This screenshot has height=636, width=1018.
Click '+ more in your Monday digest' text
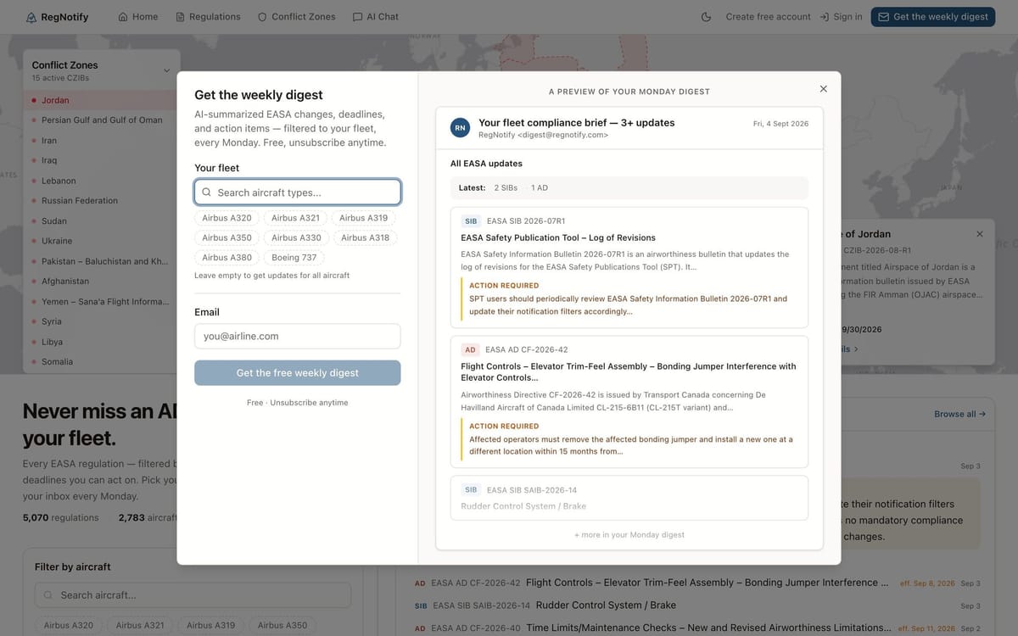click(x=629, y=535)
